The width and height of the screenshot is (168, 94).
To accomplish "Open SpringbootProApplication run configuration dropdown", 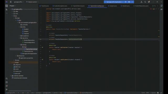I will click(x=114, y=2).
